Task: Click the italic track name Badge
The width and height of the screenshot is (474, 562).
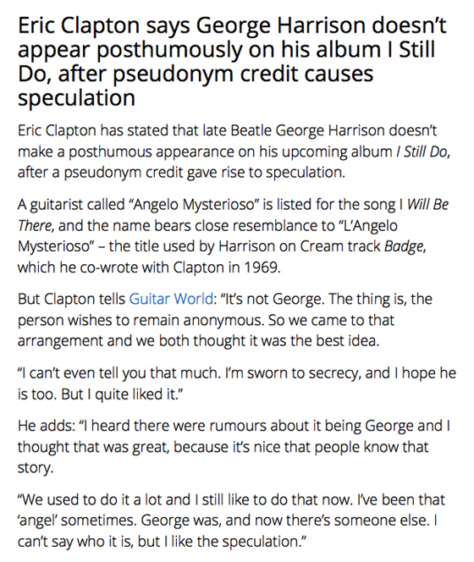Action: click(x=404, y=246)
